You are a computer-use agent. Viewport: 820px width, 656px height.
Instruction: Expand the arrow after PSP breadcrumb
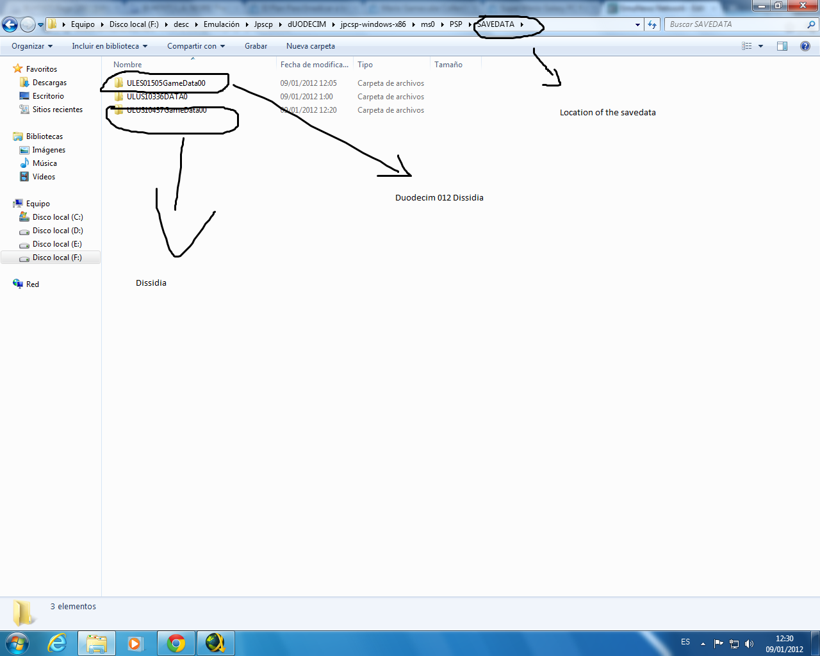pos(470,24)
